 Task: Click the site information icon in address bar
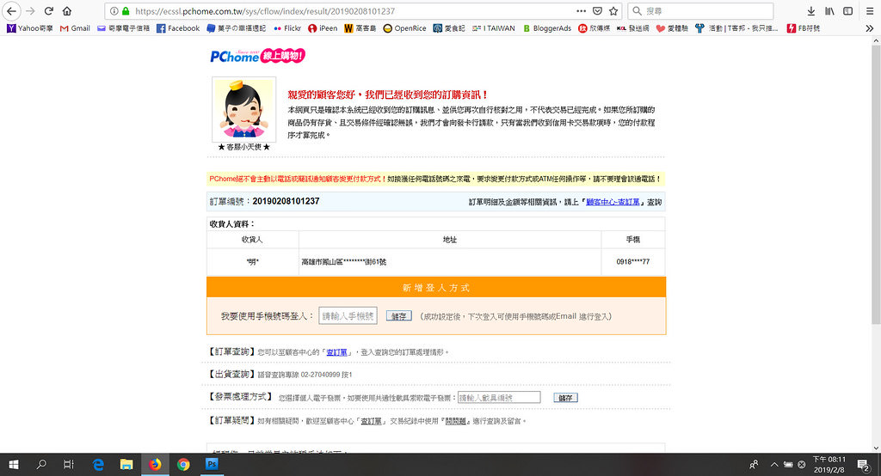(114, 10)
